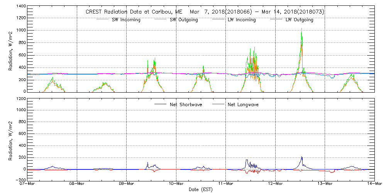Select the 14-Mar x-axis date label
Image resolution: width=386 pixels, height=193 pixels.
(x=374, y=184)
